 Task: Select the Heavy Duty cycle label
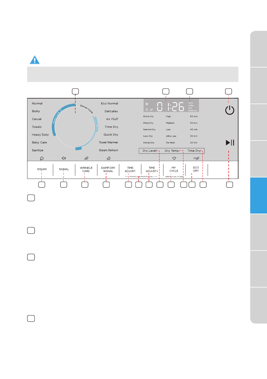[40, 135]
